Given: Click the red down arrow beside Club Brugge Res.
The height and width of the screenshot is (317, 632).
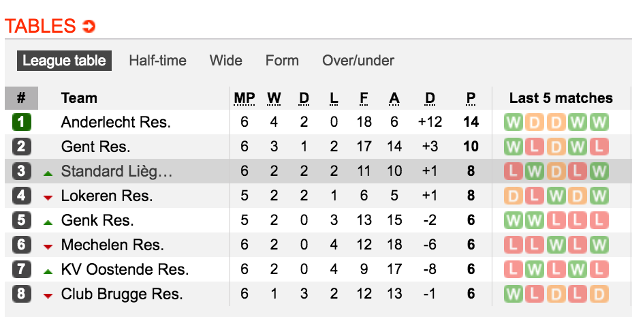Looking at the screenshot, I should click(x=48, y=296).
